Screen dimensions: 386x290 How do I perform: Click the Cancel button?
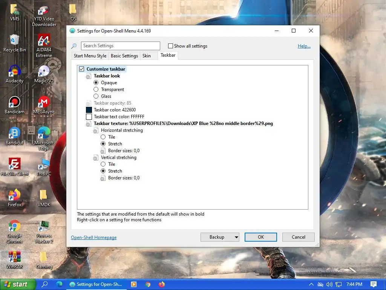(x=299, y=237)
